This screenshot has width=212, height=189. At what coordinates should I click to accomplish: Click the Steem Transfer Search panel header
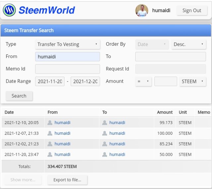(106, 30)
